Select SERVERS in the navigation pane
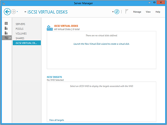 (20, 24)
